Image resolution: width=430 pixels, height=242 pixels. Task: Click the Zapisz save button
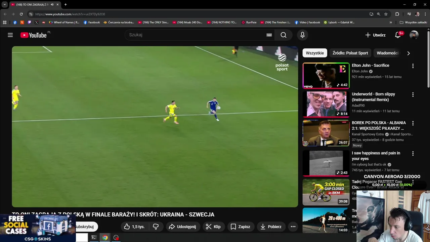(x=240, y=227)
